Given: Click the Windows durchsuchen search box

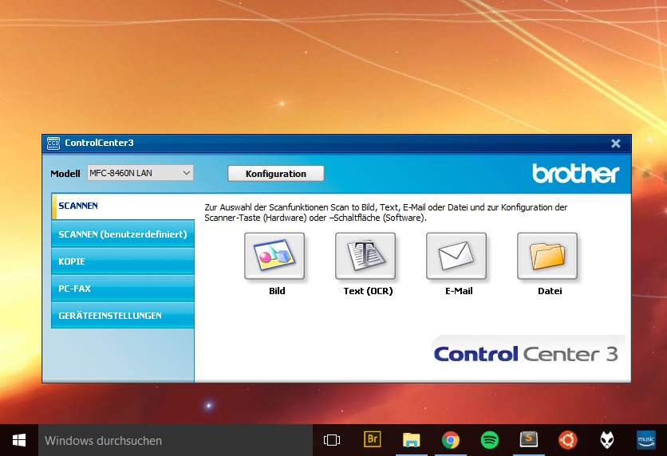Looking at the screenshot, I should coord(176,440).
